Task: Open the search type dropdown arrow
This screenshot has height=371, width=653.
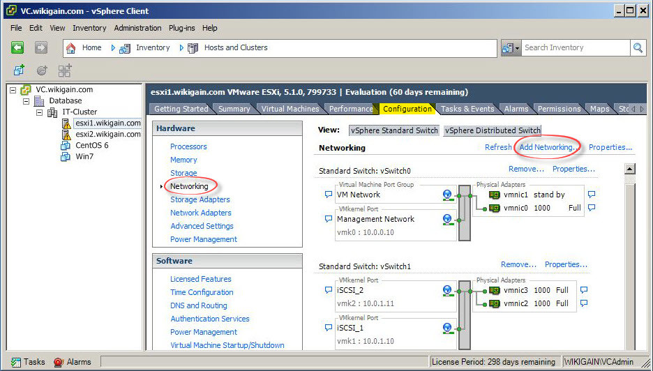Action: 517,48
